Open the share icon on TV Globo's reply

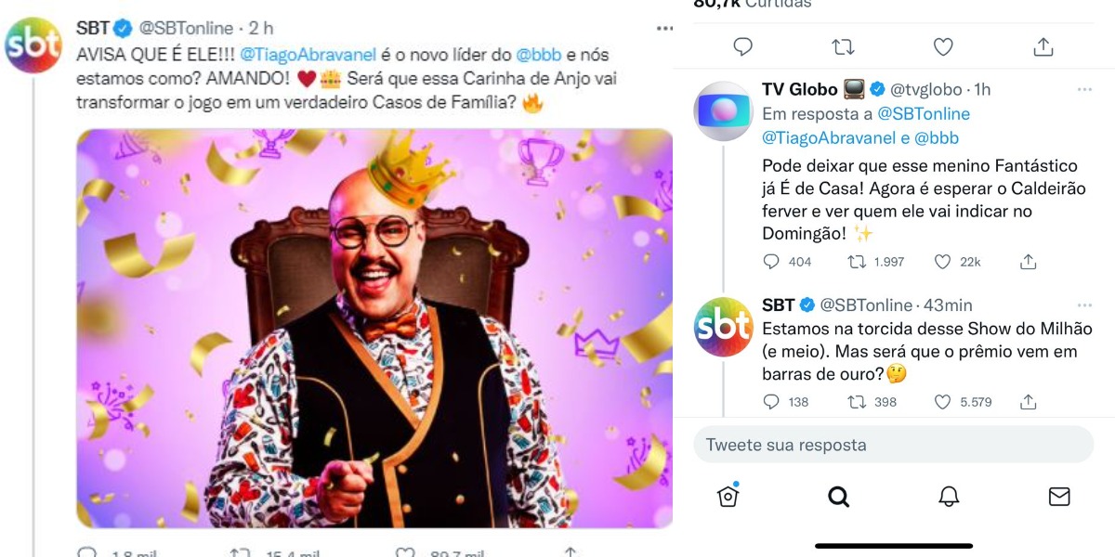point(1028,262)
